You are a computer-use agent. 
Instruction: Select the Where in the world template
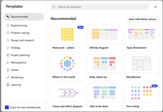[68, 67]
